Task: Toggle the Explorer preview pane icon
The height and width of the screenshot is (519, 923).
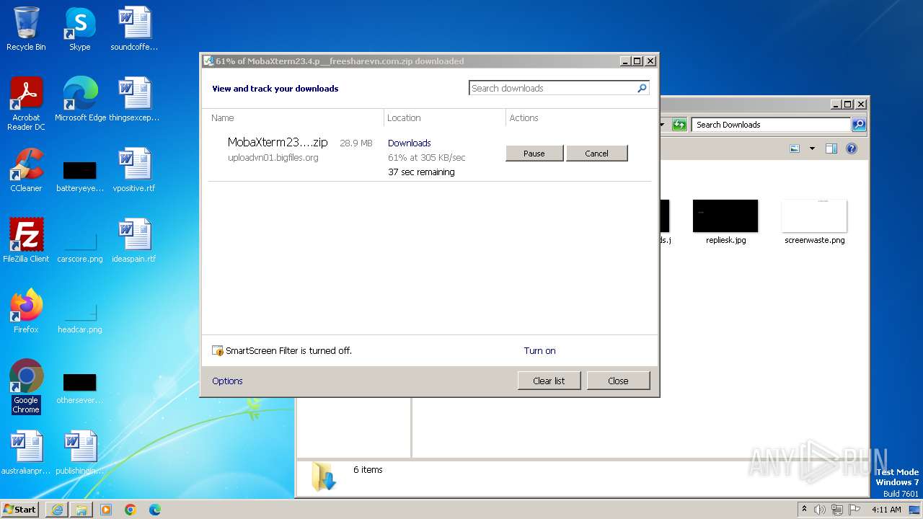Action: [x=831, y=148]
